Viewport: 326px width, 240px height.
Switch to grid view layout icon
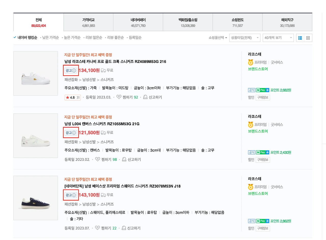tap(308, 38)
